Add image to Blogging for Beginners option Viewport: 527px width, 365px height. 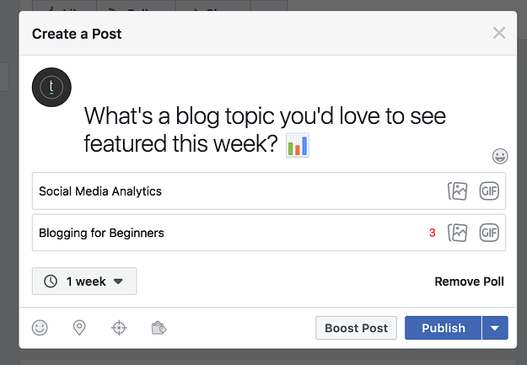point(457,233)
